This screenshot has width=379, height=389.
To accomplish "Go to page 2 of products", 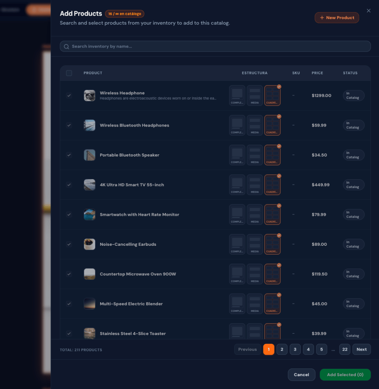I will pyautogui.click(x=282, y=349).
